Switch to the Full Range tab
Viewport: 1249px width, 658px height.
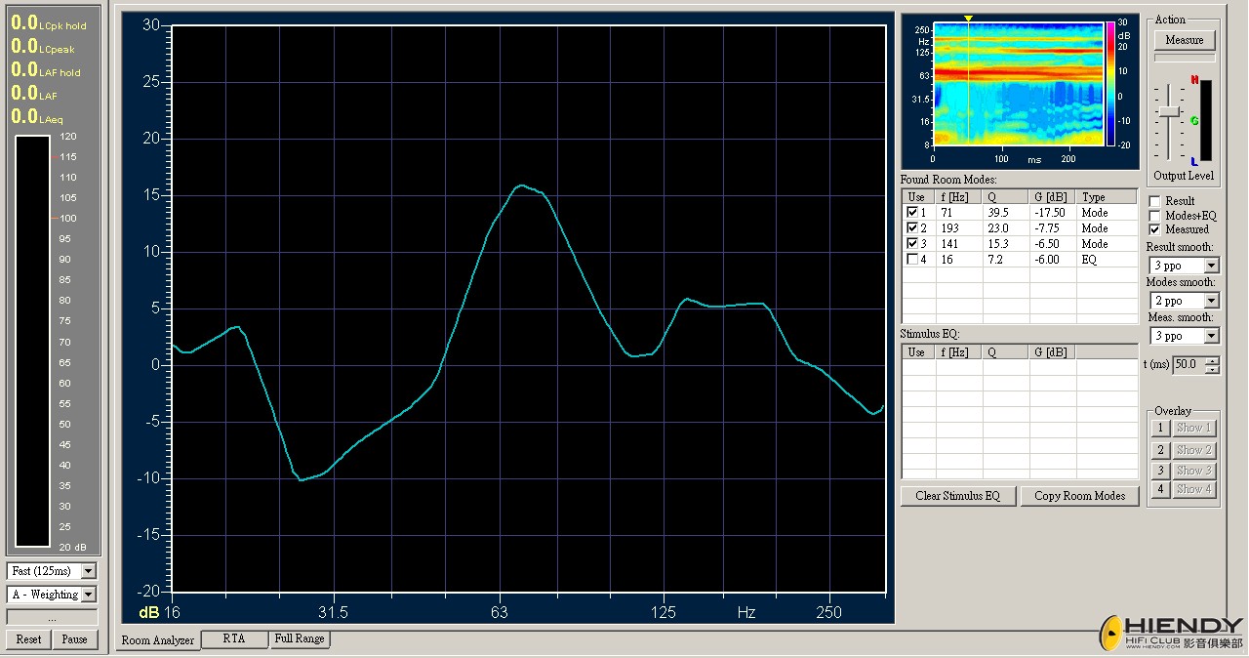300,639
